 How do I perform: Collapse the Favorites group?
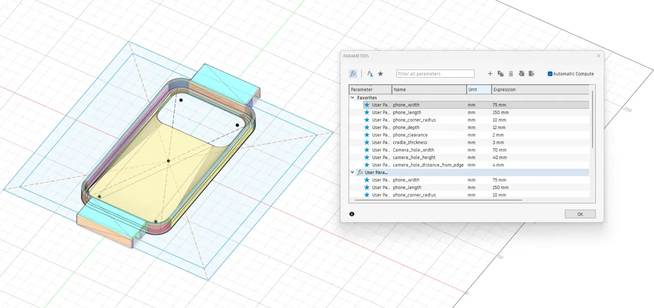coord(353,97)
